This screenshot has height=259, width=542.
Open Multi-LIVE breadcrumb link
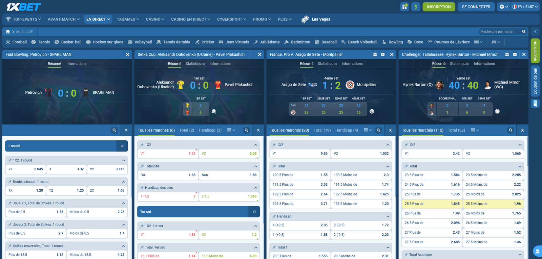pos(24,32)
